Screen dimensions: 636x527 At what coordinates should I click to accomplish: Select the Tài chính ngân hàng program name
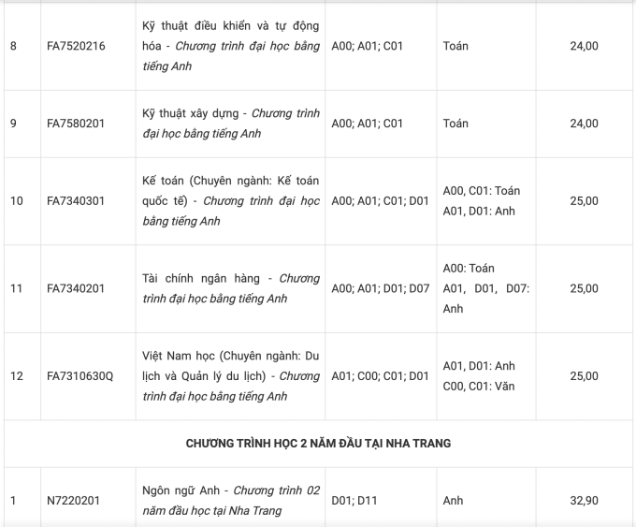pos(231,288)
